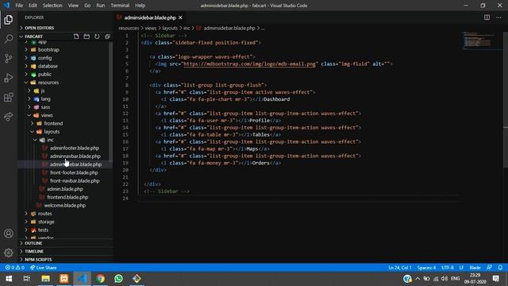The height and width of the screenshot is (286, 508).
Task: Expand the config folder
Action: point(65,58)
